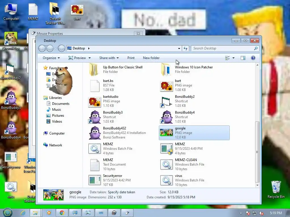Go back with the Back button
The height and width of the screenshot is (217, 290).
42,48
